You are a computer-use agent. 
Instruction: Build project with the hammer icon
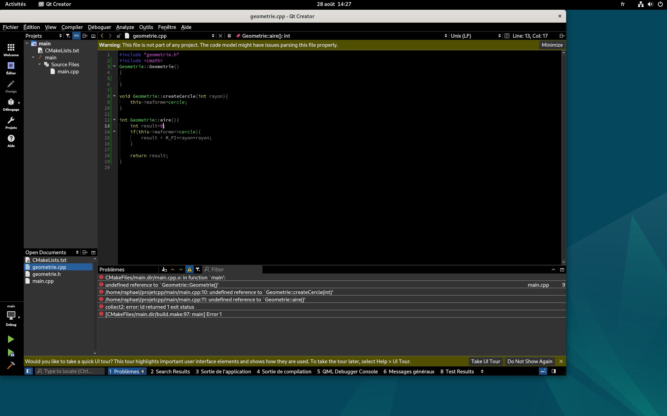point(11,366)
